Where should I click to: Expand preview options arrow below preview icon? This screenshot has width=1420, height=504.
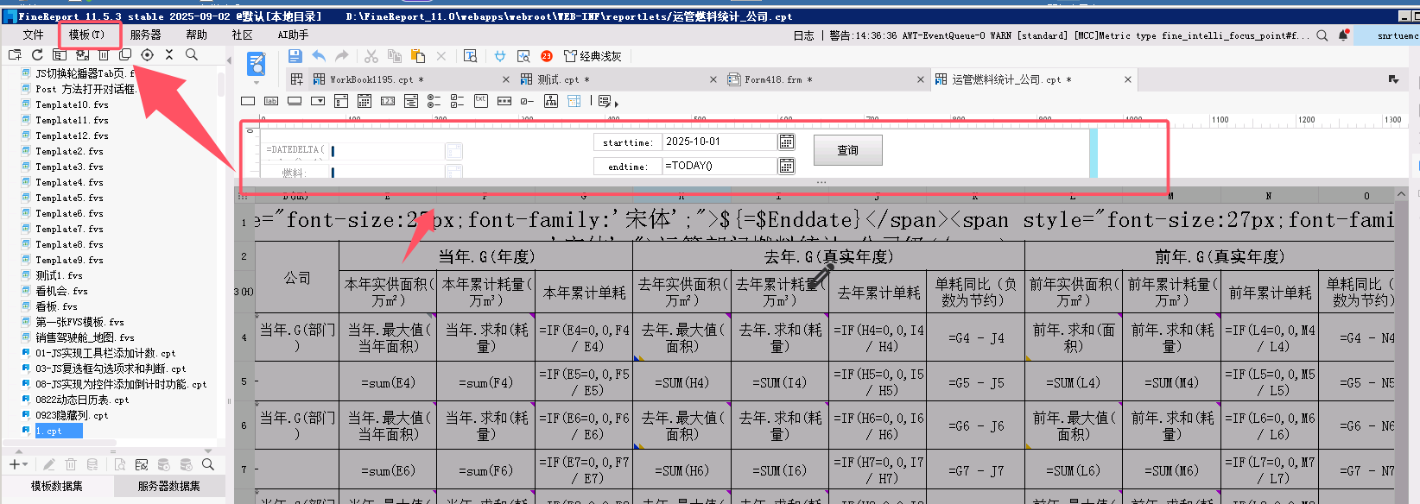pyautogui.click(x=257, y=85)
